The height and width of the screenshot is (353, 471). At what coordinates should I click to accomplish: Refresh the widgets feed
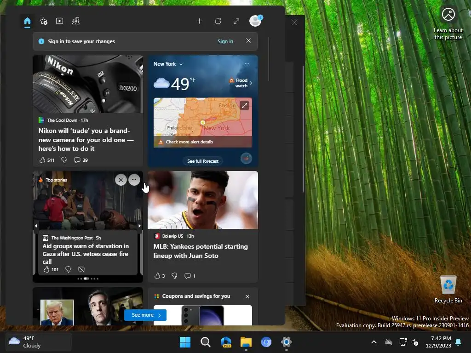pos(218,21)
